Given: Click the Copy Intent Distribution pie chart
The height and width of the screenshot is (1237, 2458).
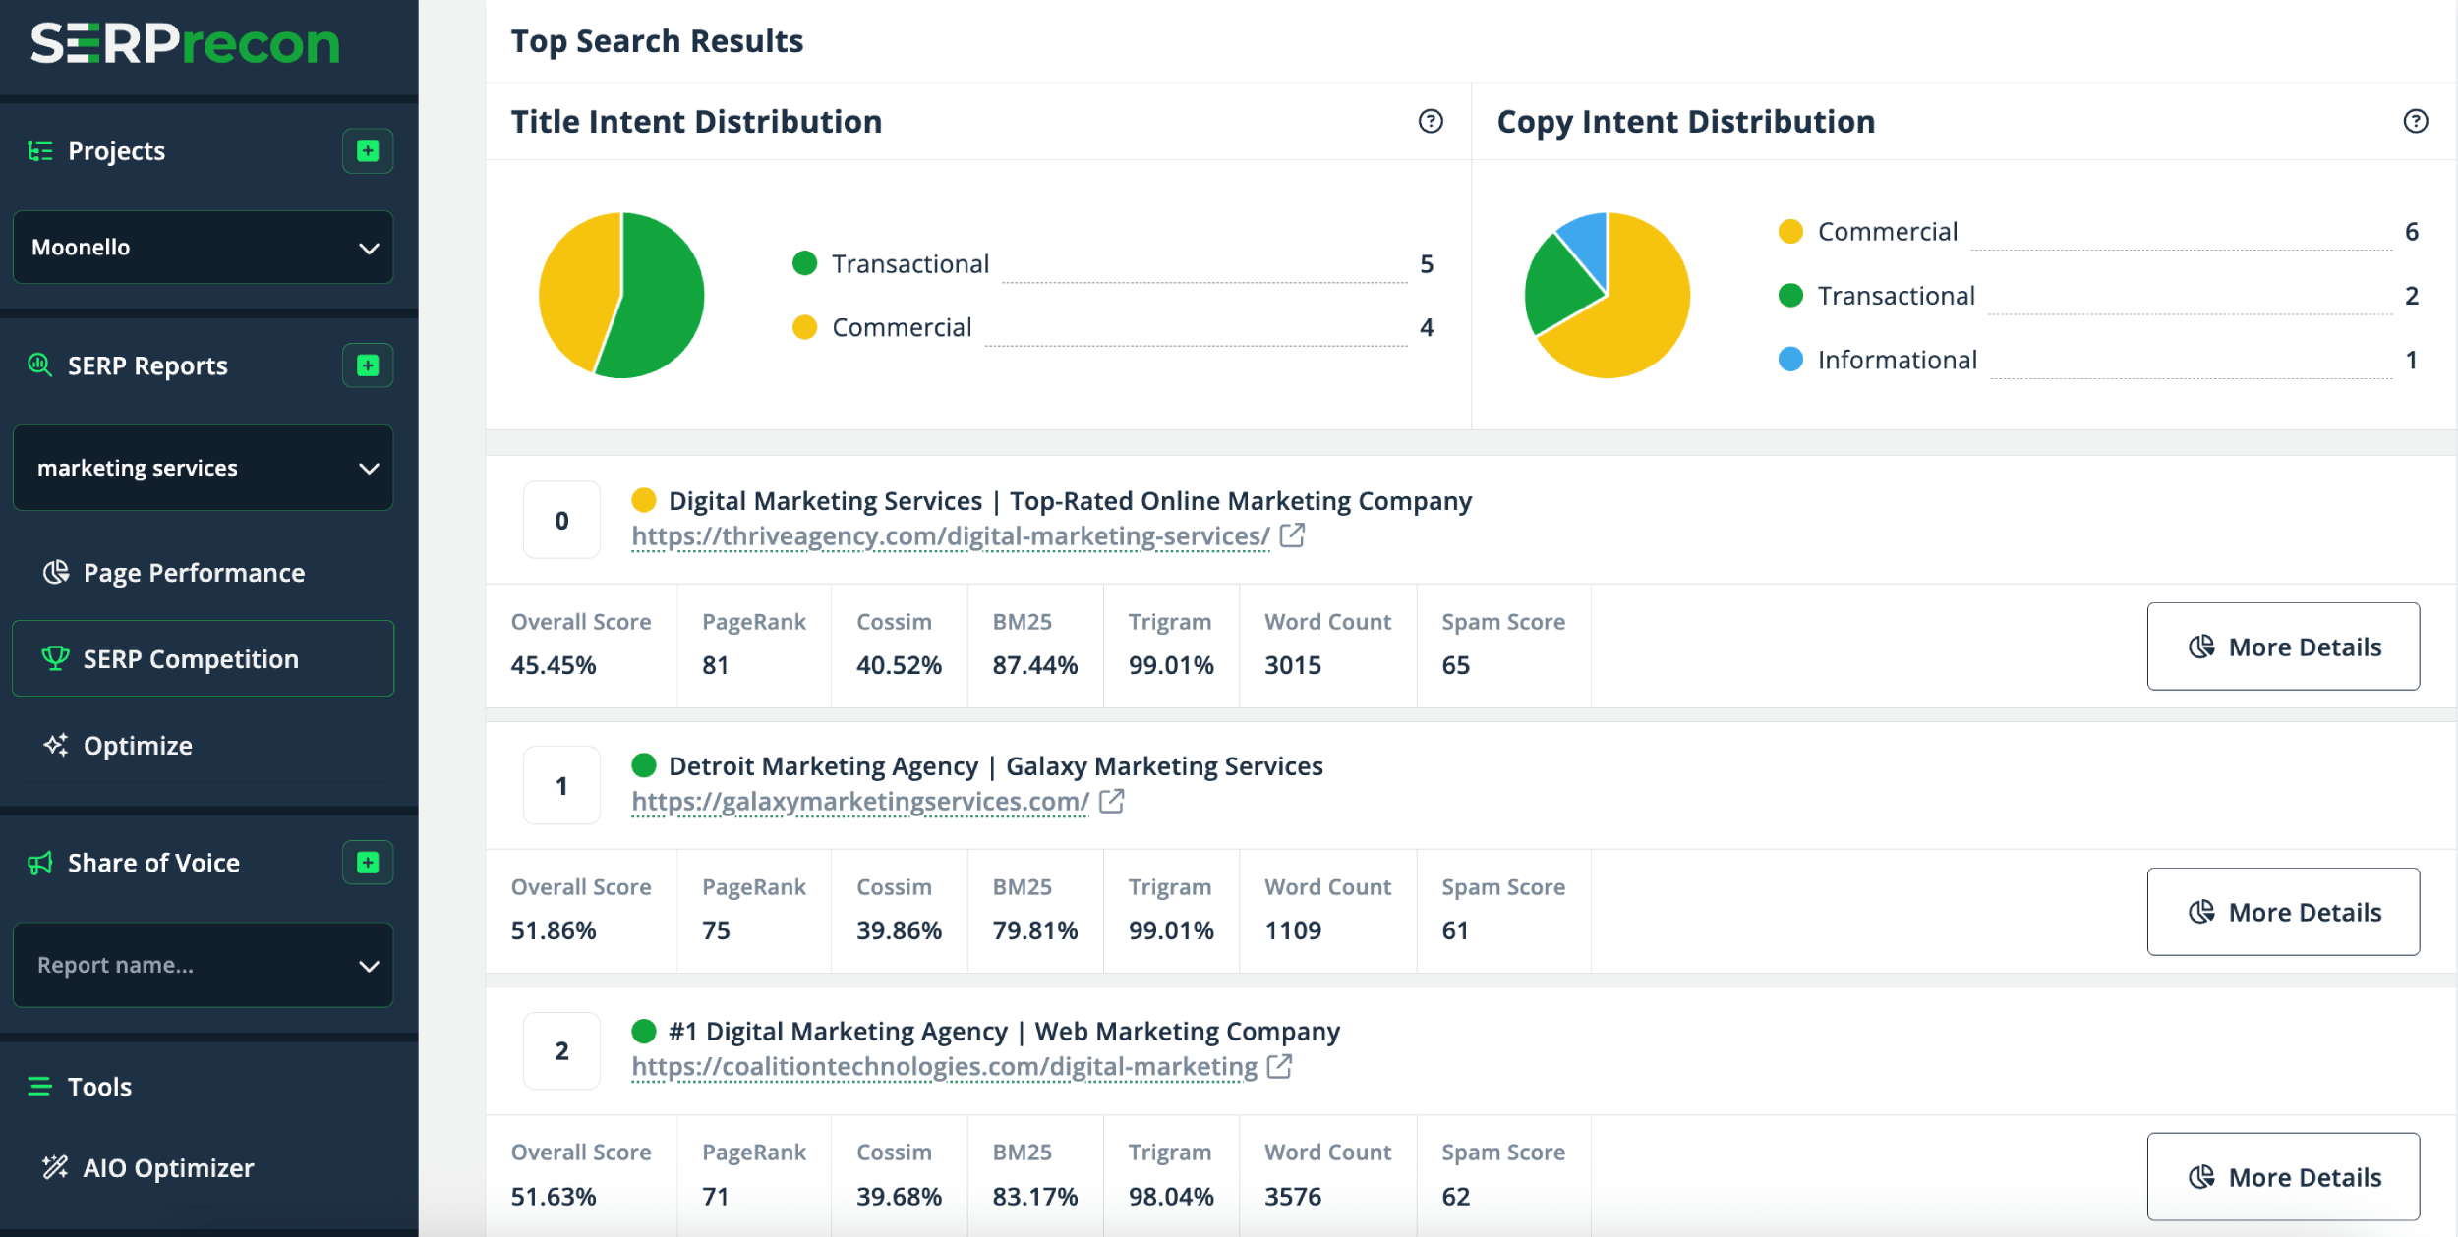Looking at the screenshot, I should pos(1607,295).
